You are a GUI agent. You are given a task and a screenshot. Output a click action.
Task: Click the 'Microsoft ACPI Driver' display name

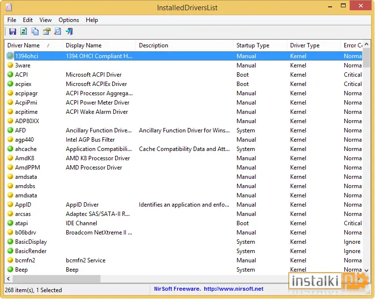click(94, 75)
